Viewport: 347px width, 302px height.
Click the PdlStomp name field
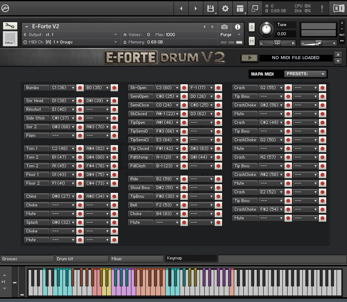pos(141,157)
